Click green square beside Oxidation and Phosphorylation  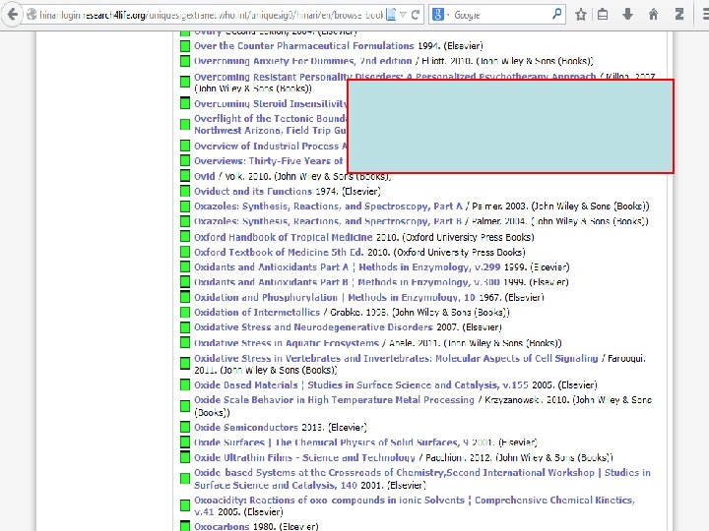pyautogui.click(x=184, y=297)
